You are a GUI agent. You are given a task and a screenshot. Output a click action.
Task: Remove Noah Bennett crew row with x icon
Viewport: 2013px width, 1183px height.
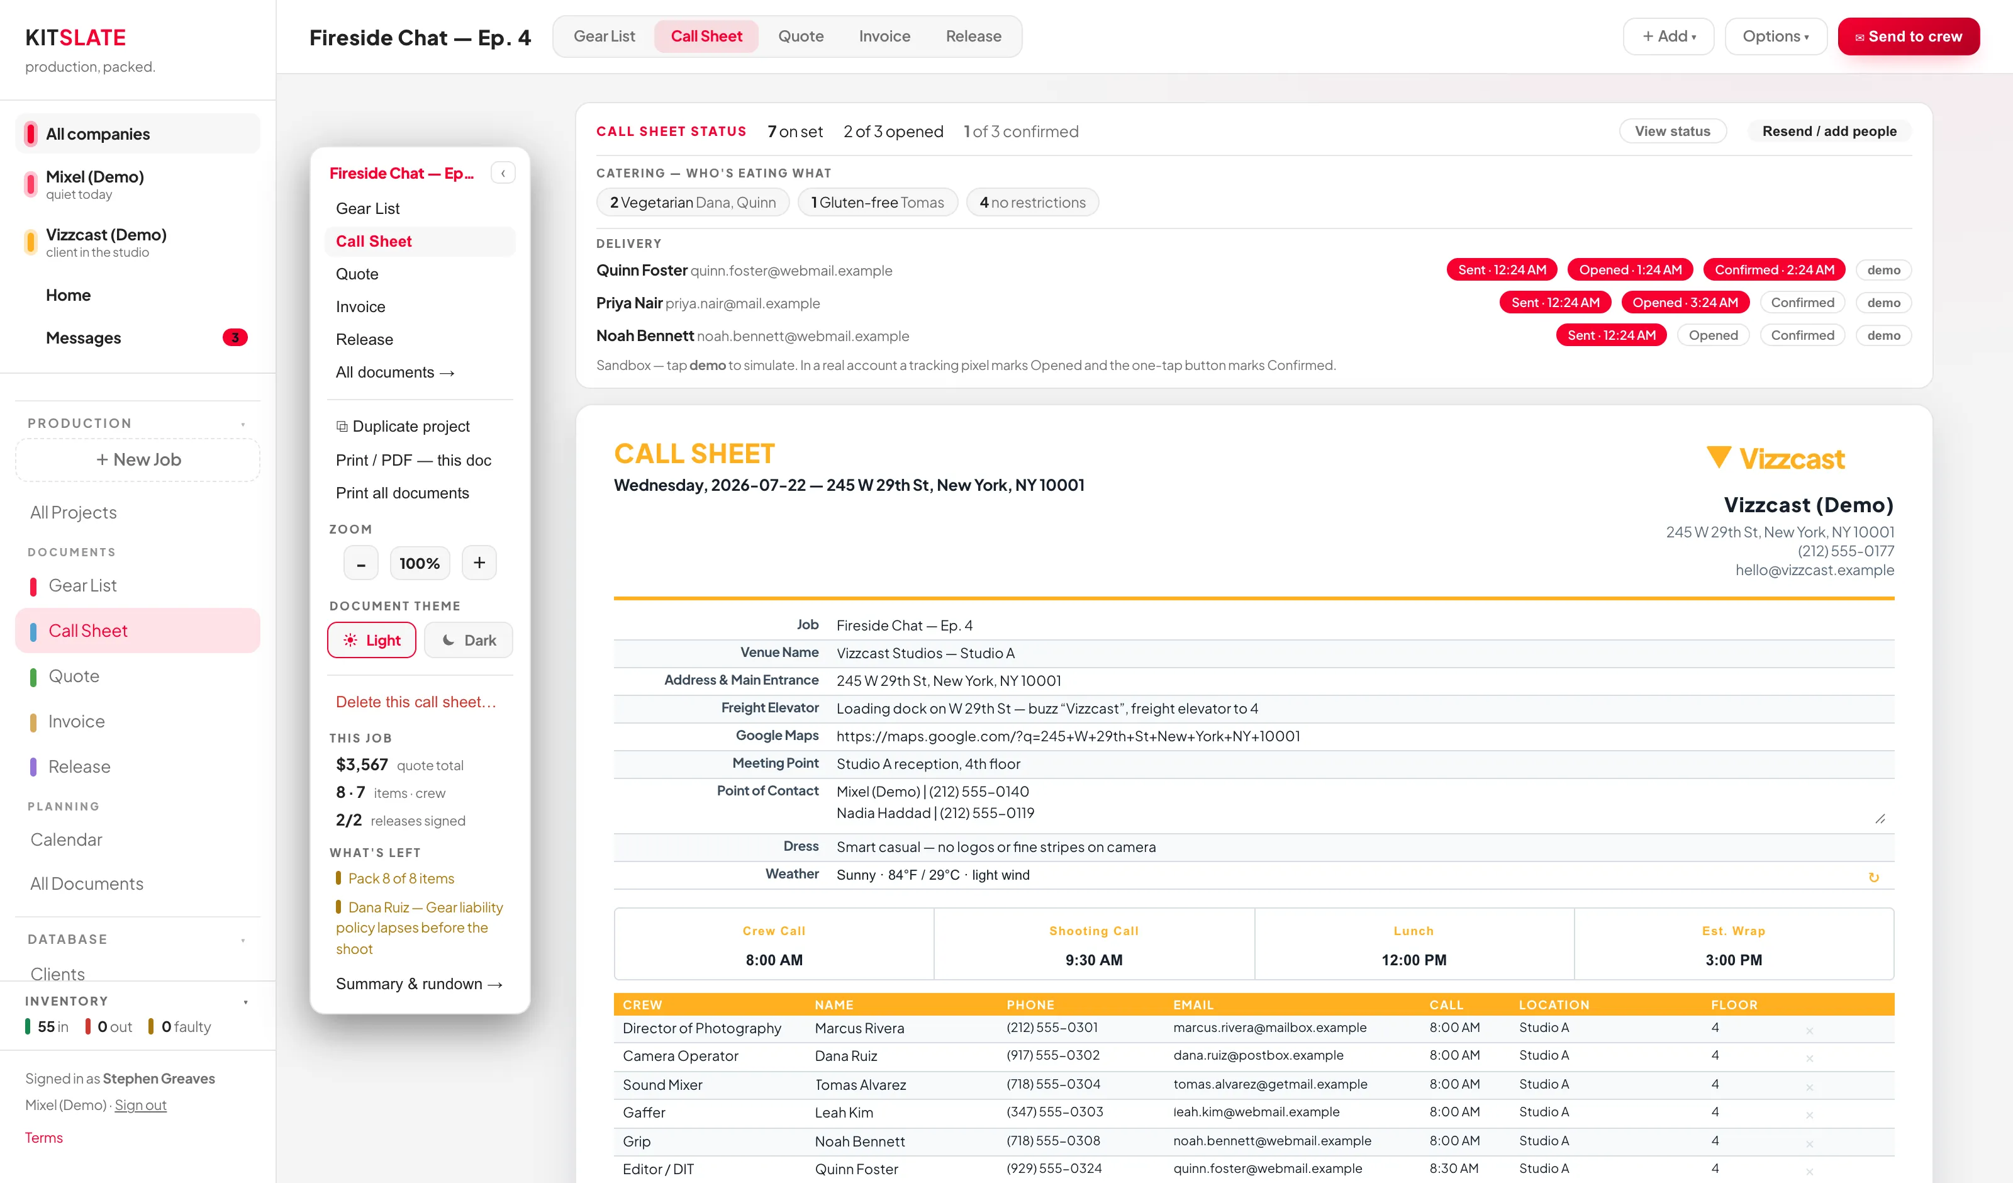coord(1809,1144)
